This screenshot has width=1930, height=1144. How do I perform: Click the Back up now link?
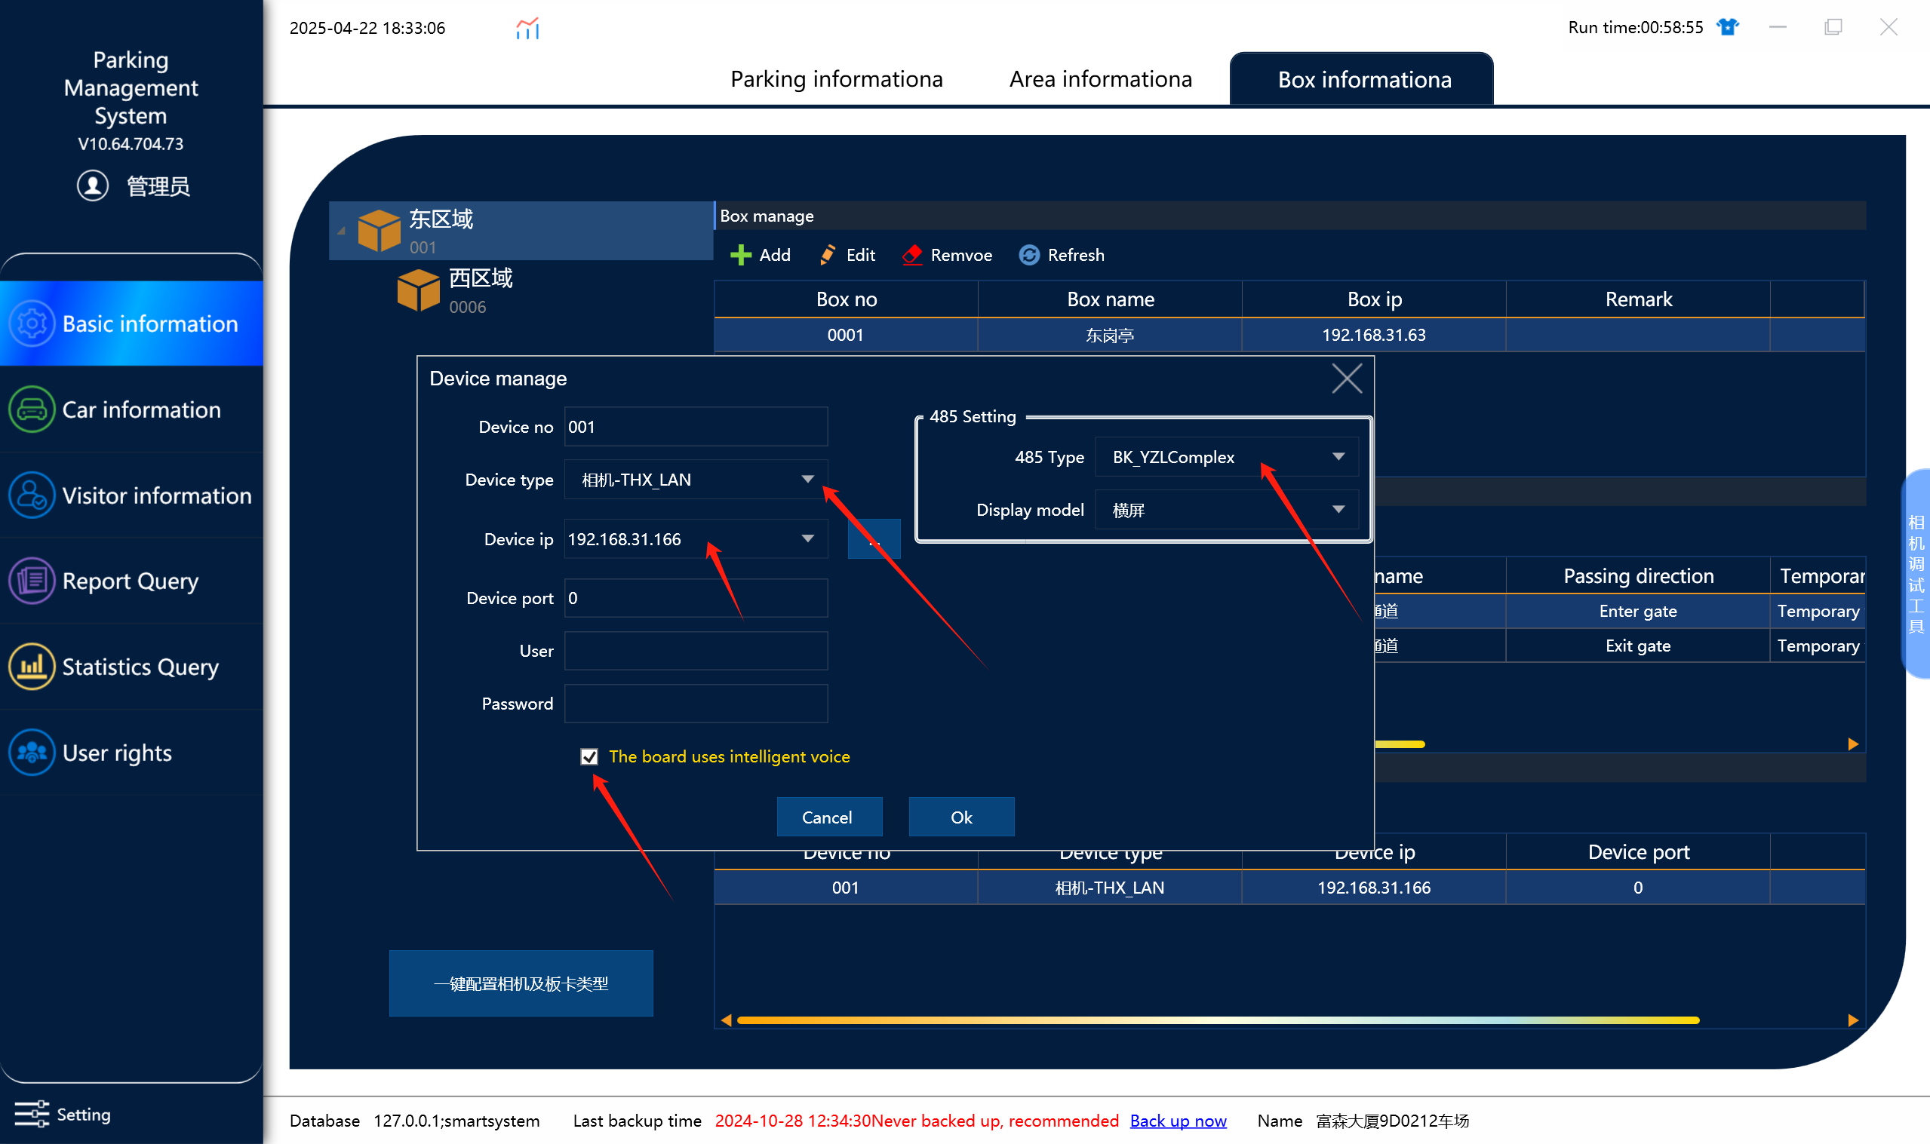point(1178,1121)
